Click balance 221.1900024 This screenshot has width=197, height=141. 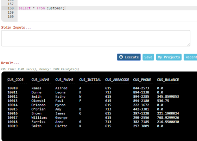(x=168, y=113)
